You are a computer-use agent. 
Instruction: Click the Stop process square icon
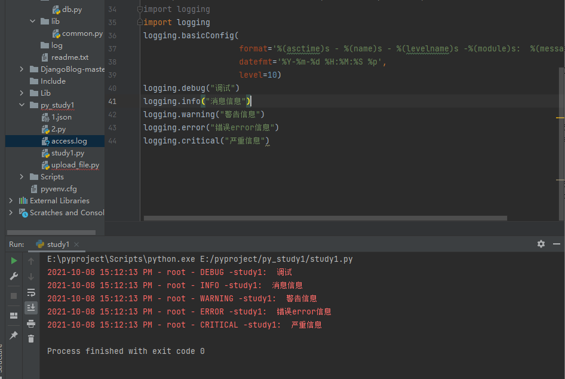tap(14, 295)
